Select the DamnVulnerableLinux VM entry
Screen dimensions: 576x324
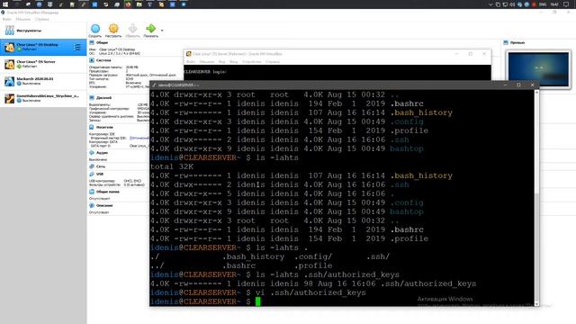tap(43, 98)
